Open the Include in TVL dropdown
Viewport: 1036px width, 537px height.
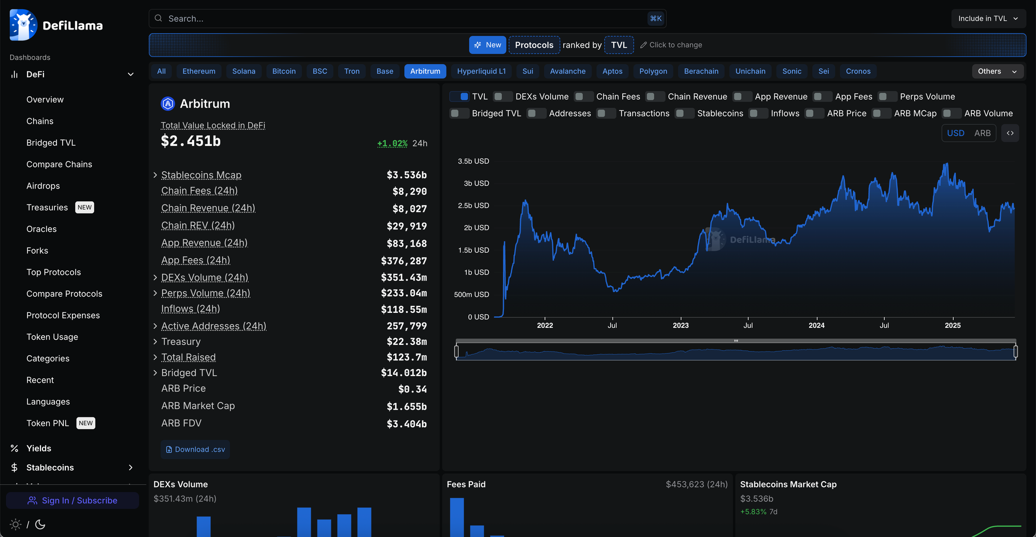click(987, 18)
